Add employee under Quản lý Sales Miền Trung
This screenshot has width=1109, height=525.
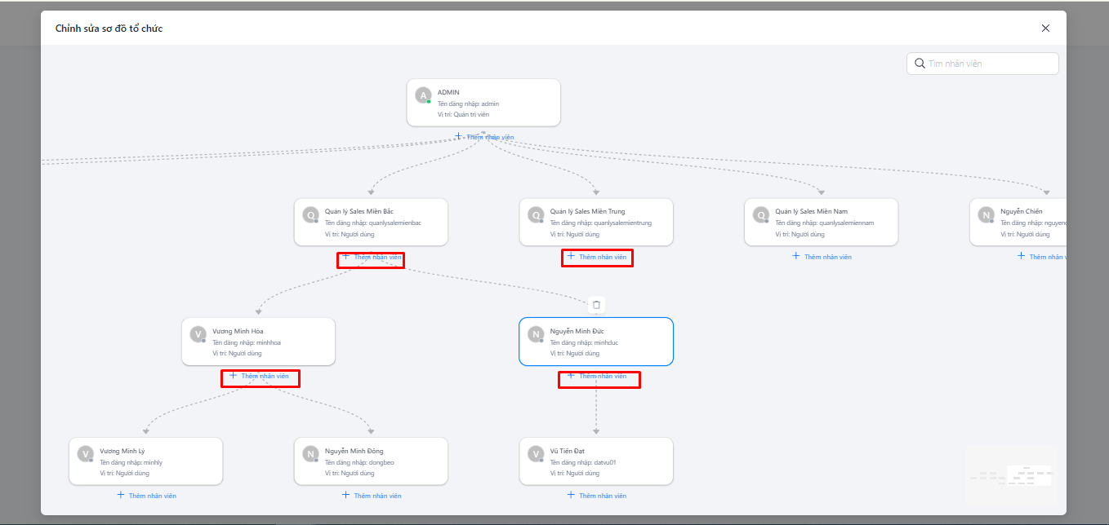pyautogui.click(x=597, y=257)
